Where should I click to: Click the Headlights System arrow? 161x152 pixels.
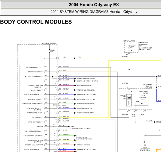point(75,108)
